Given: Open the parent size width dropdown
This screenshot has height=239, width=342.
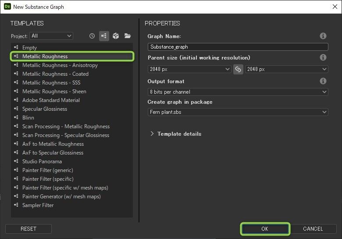Looking at the screenshot, I should point(189,69).
